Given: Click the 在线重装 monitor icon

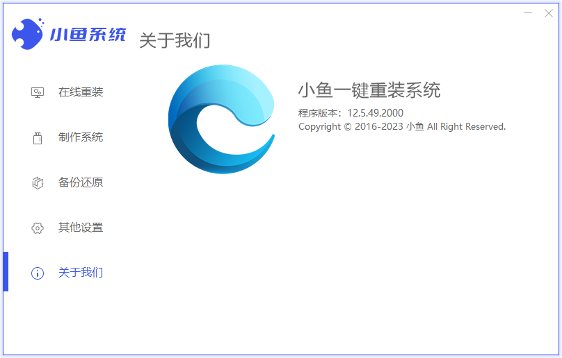Looking at the screenshot, I should (38, 93).
